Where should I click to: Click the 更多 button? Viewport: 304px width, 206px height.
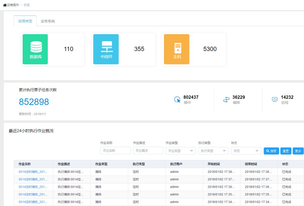(298, 151)
